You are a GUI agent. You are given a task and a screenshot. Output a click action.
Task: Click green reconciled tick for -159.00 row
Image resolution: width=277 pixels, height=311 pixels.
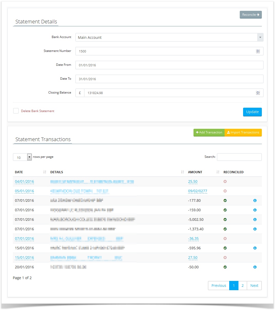click(x=225, y=210)
